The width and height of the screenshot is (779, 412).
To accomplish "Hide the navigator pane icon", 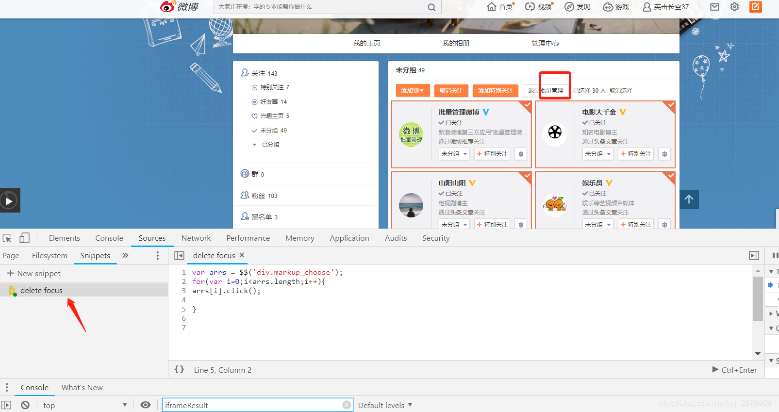I will [179, 255].
